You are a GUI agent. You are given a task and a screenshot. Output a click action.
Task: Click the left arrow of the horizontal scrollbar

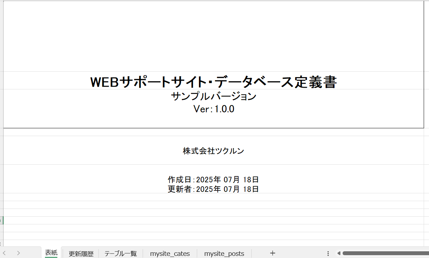(x=339, y=253)
